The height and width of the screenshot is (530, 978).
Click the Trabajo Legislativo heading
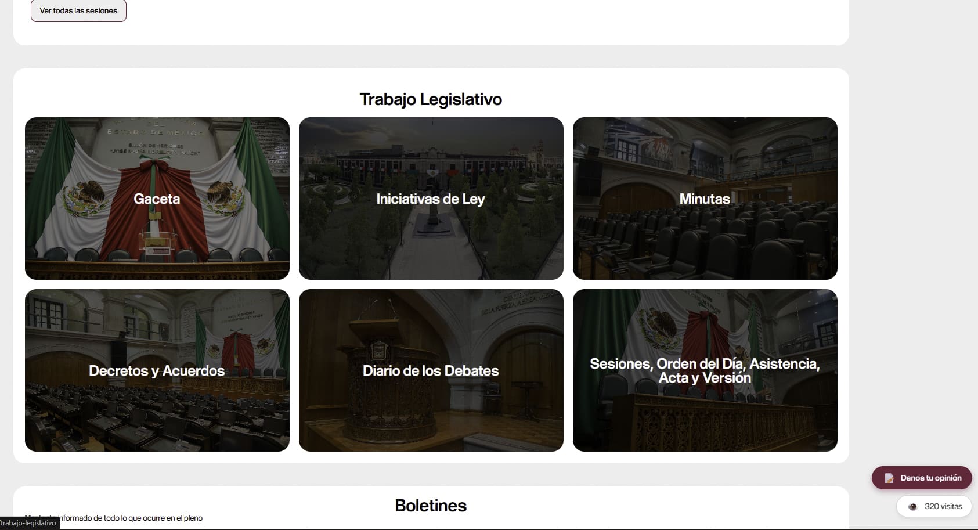pyautogui.click(x=431, y=99)
